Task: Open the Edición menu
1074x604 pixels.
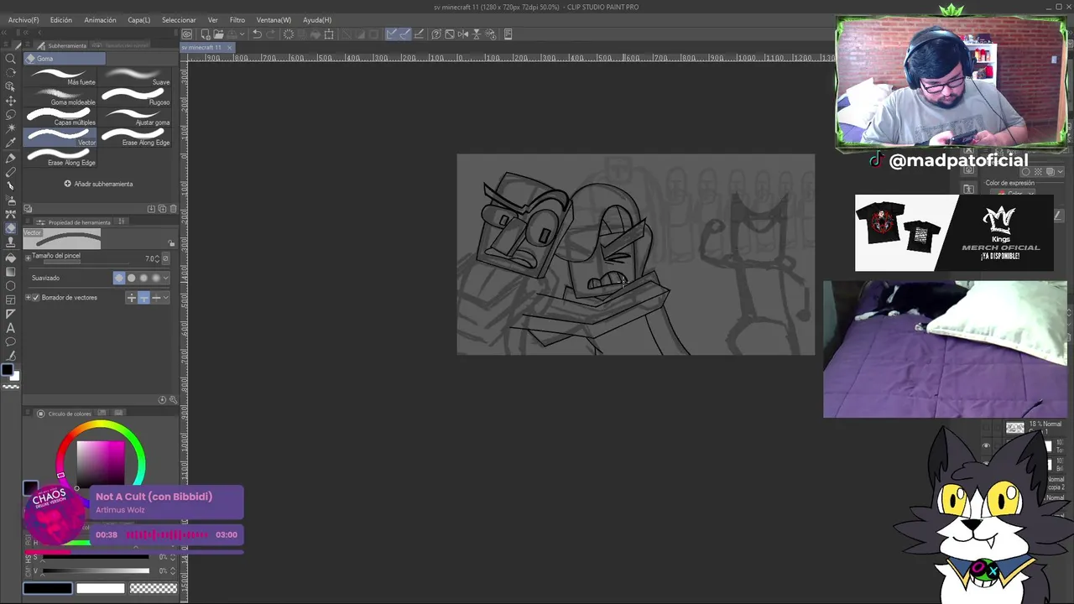Action: 60,19
